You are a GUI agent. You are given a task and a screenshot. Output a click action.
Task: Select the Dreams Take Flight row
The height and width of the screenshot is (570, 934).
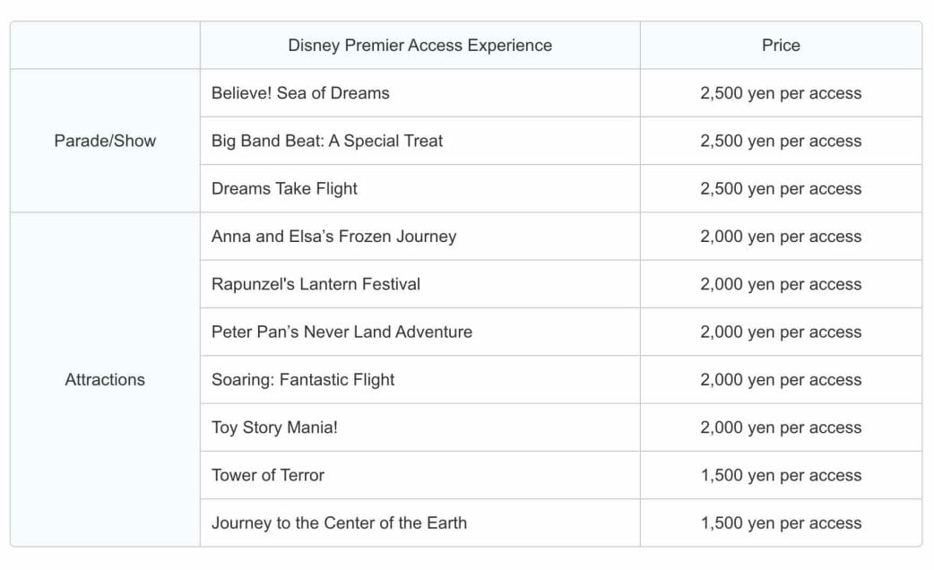click(284, 189)
